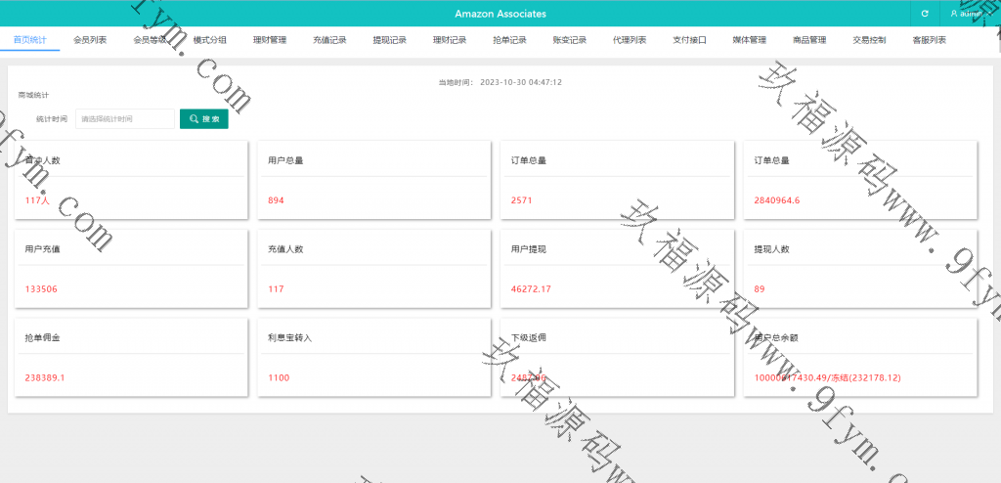Select the 客服列表 tab

pos(929,40)
